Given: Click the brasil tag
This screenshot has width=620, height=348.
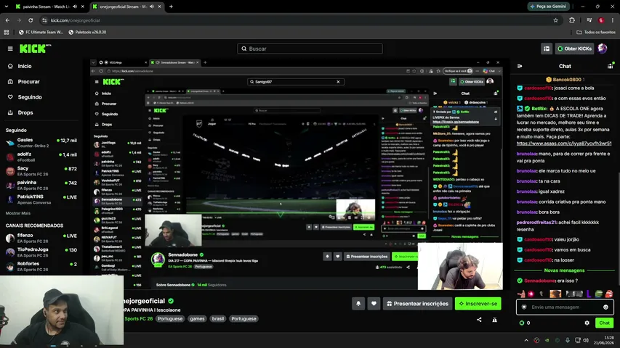Looking at the screenshot, I should click(217, 319).
